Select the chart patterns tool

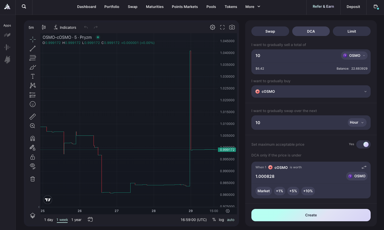coord(33,86)
